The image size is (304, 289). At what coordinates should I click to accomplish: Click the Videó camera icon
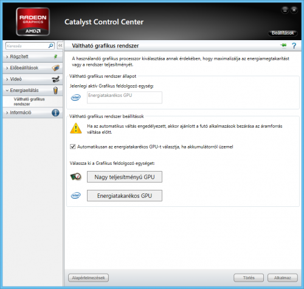[55, 79]
